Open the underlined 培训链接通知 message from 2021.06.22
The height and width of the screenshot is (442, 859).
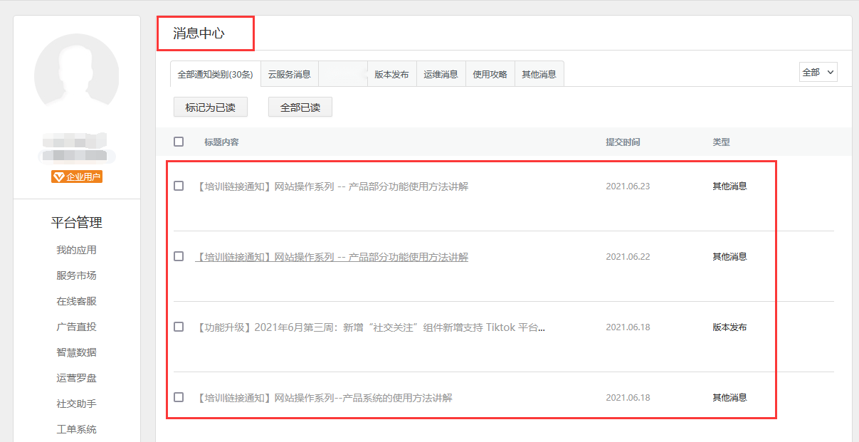click(x=332, y=257)
